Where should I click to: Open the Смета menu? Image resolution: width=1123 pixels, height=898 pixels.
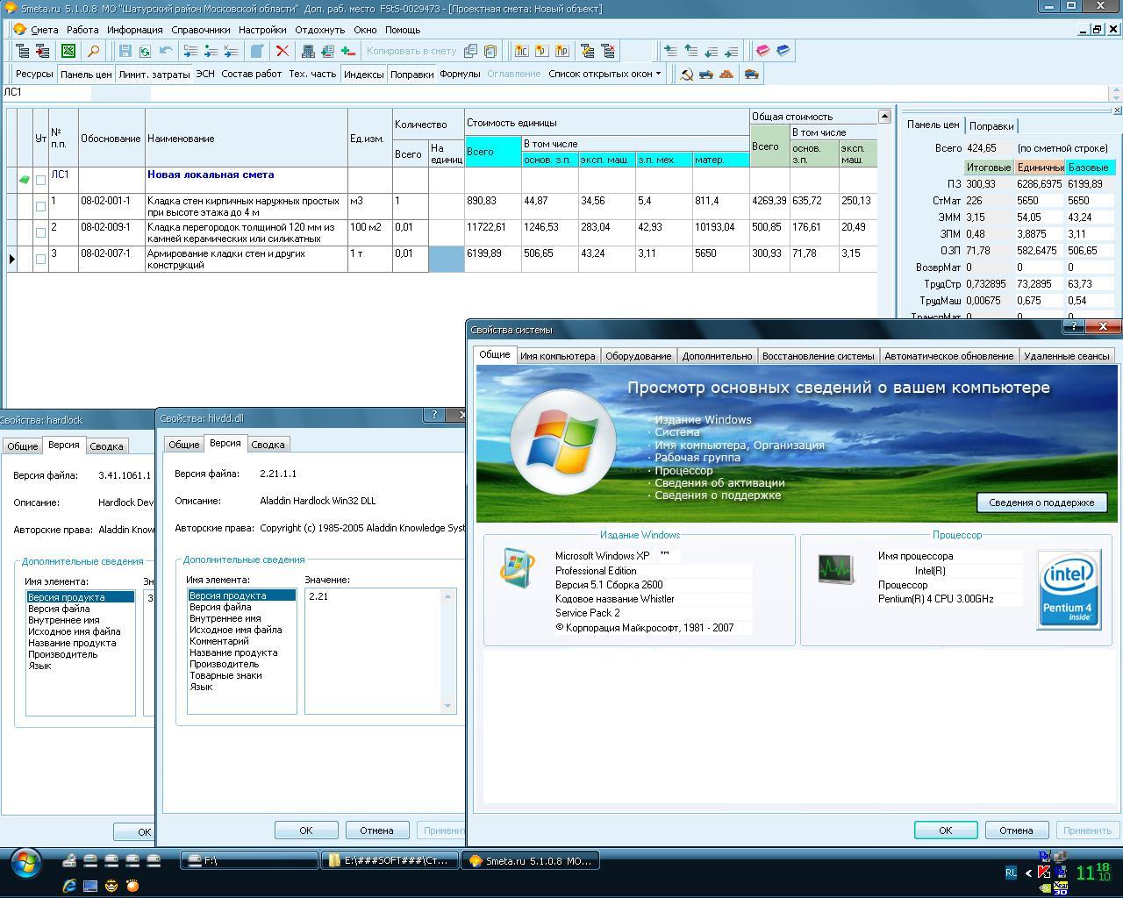45,30
